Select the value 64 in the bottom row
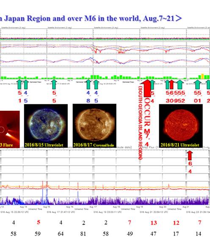Screen dimensions: 210x238 [x=61, y=234]
